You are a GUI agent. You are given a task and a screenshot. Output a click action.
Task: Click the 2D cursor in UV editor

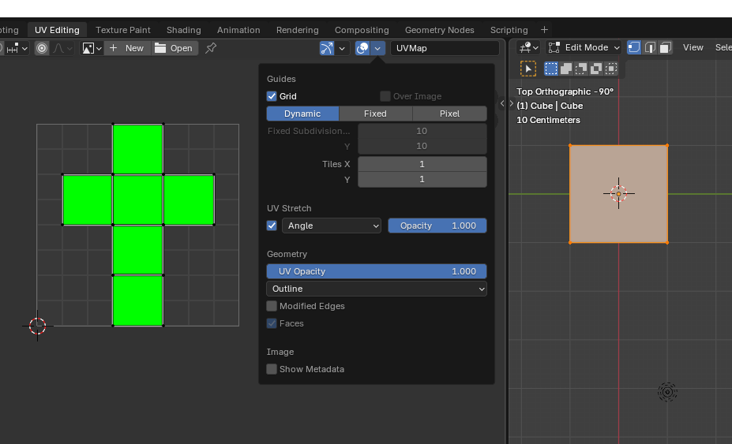click(x=37, y=326)
